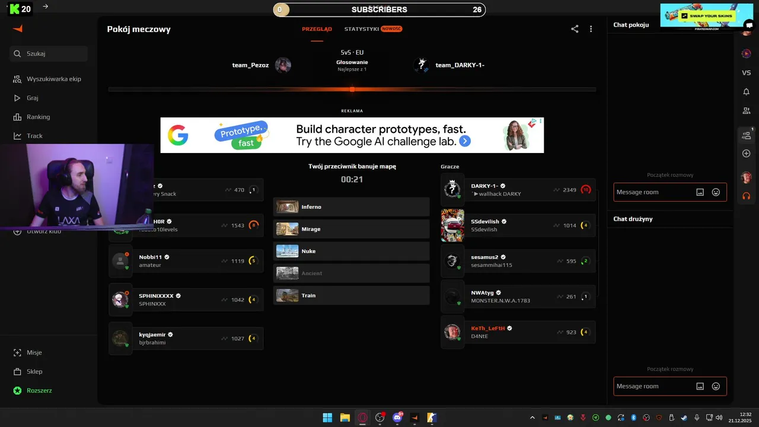Viewport: 759px width, 427px height.
Task: Switch to the Statystyki tab
Action: (362, 28)
